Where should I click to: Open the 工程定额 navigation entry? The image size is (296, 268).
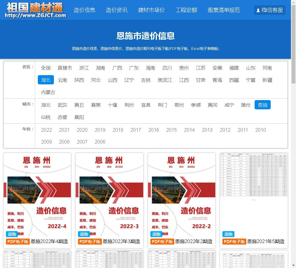click(x=186, y=10)
